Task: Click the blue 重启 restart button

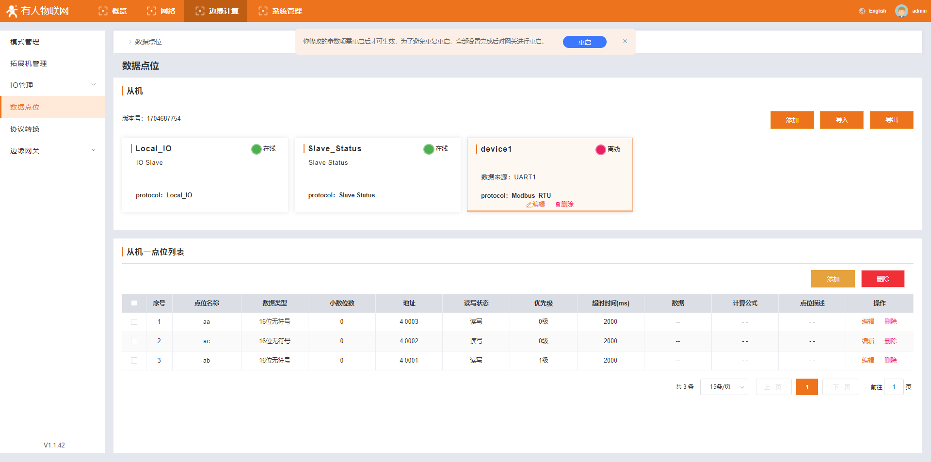Action: pos(584,42)
